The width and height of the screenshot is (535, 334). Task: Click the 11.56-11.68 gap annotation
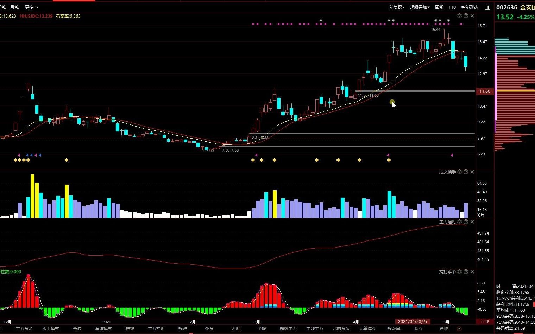coord(369,95)
